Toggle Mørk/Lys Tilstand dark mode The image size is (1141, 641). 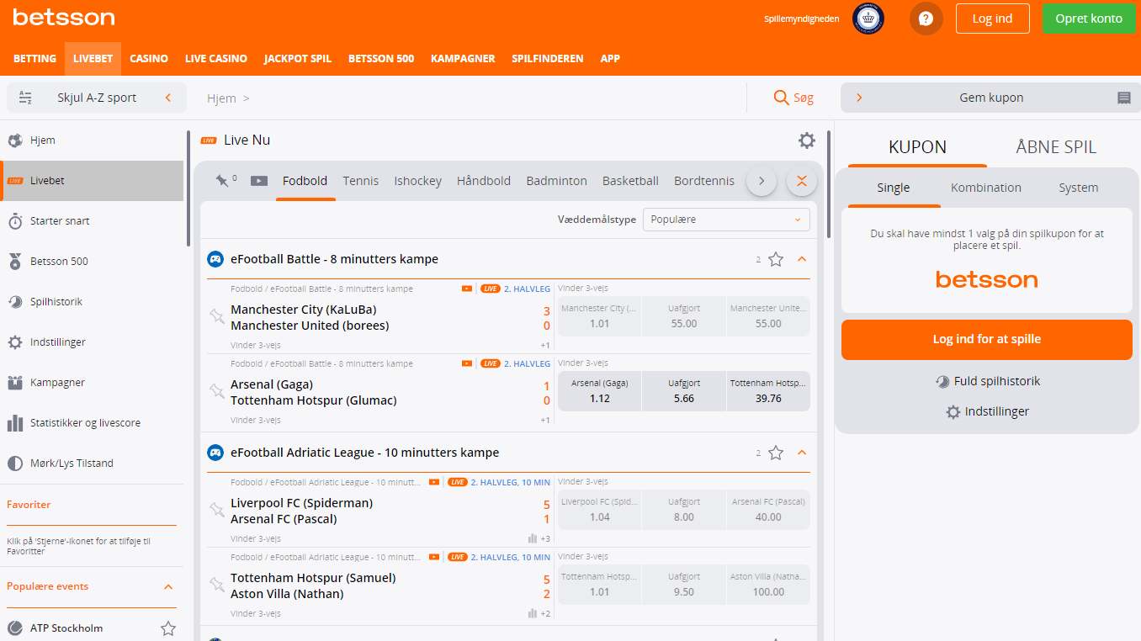92,463
